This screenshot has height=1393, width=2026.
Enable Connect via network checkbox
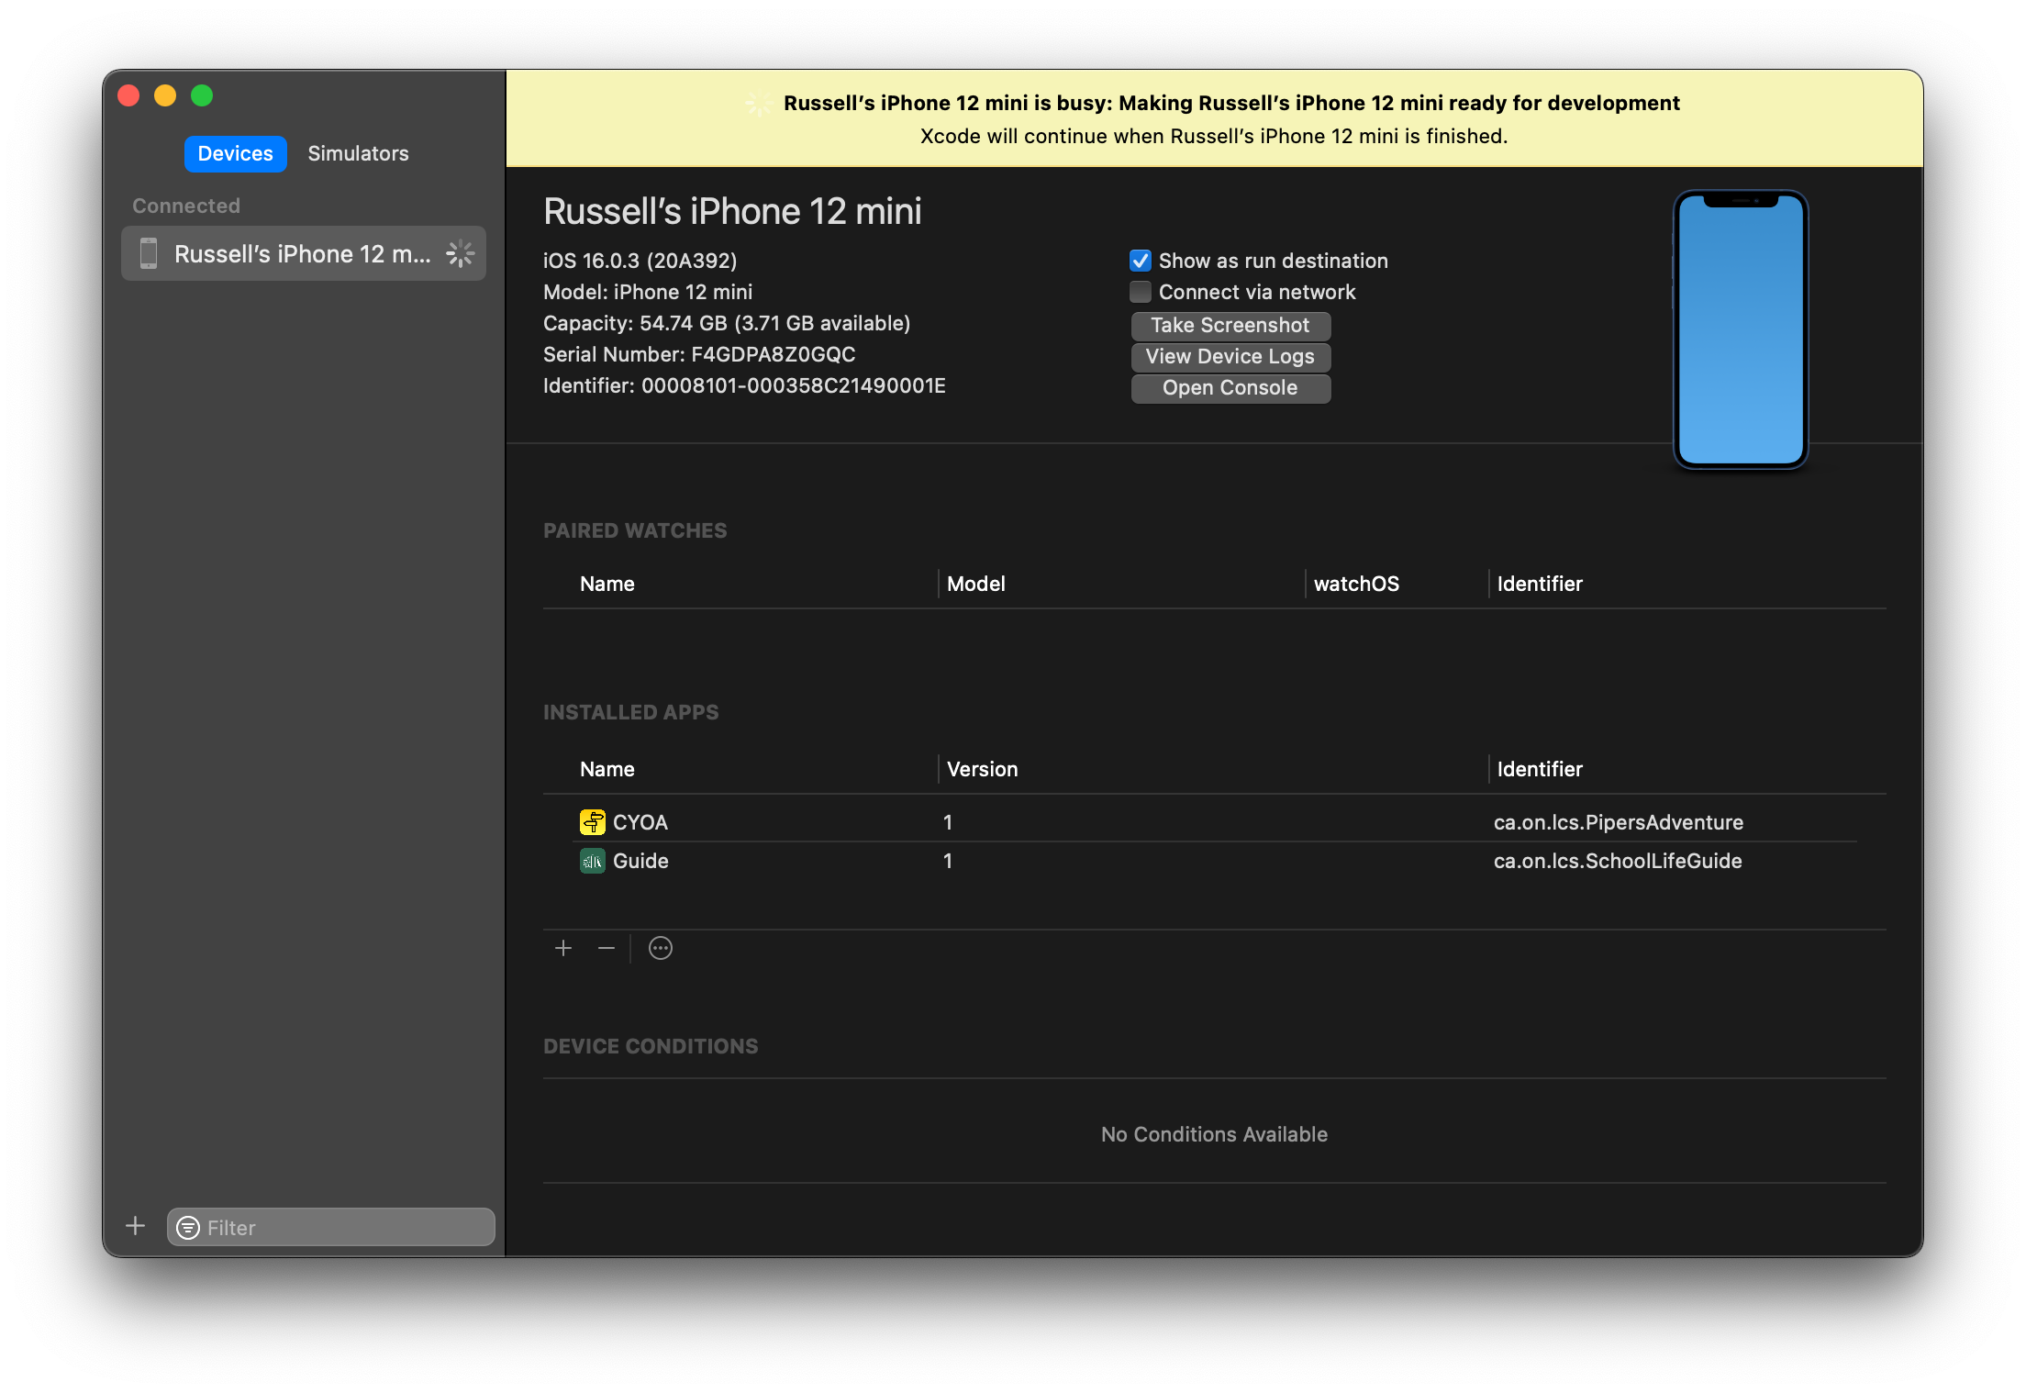click(x=1141, y=292)
